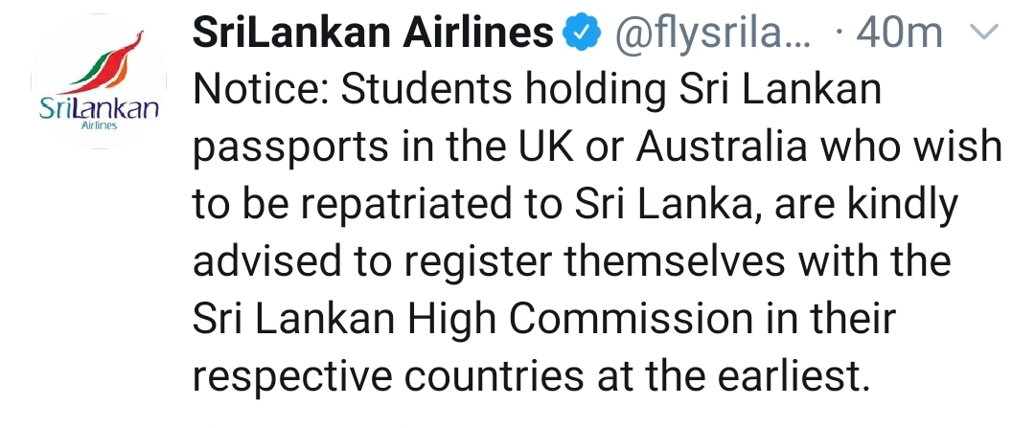This screenshot has width=1035, height=428.
Task: Expand the tweet options chevron menu
Action: point(984,32)
